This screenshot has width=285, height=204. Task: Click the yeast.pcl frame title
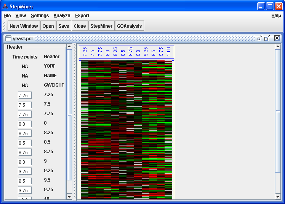[23, 39]
